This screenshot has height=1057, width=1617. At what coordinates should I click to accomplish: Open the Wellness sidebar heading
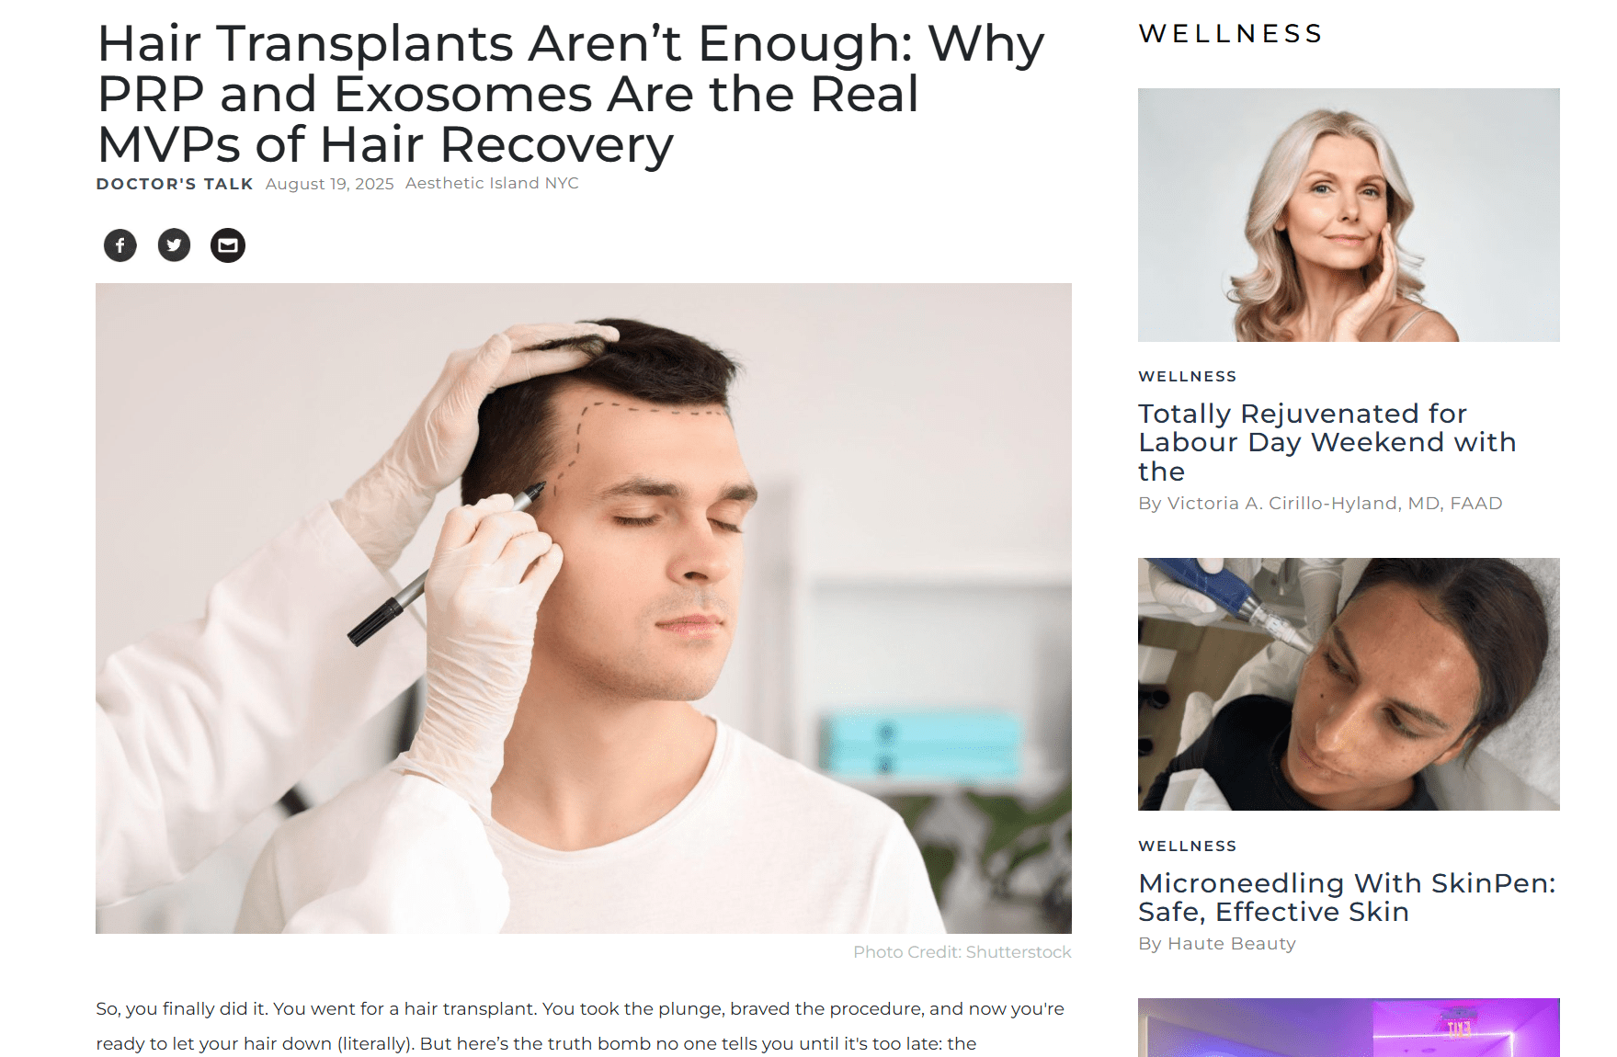pyautogui.click(x=1230, y=34)
